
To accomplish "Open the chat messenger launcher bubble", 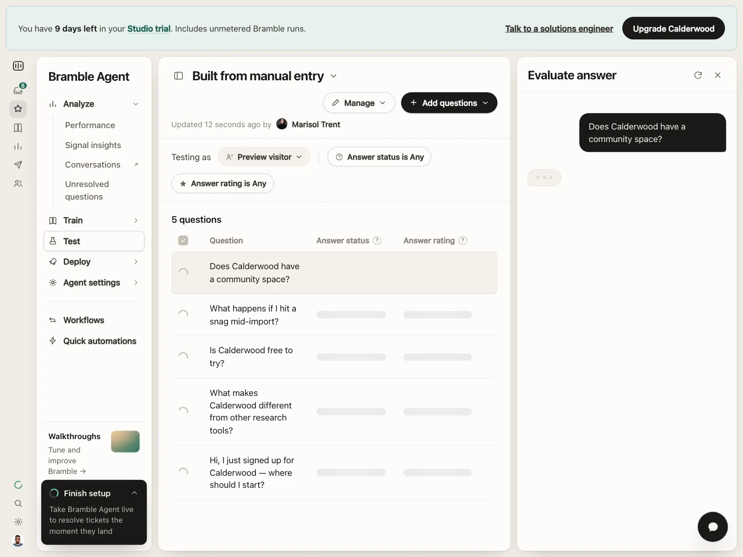I will pos(712,526).
